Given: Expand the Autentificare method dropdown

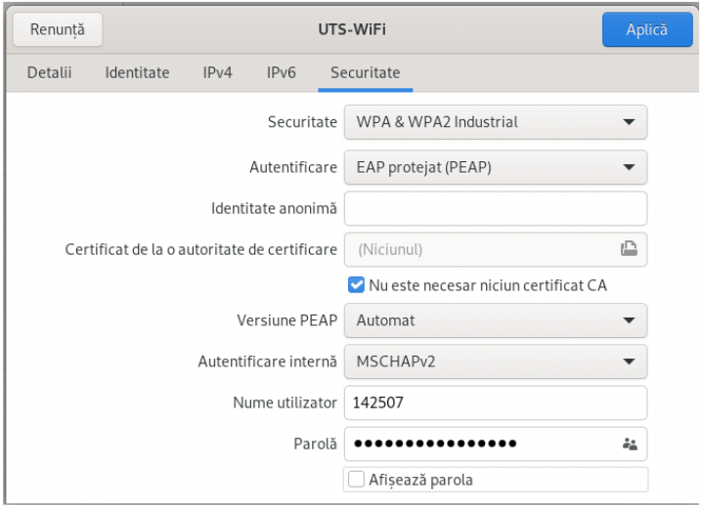Looking at the screenshot, I should 495,167.
